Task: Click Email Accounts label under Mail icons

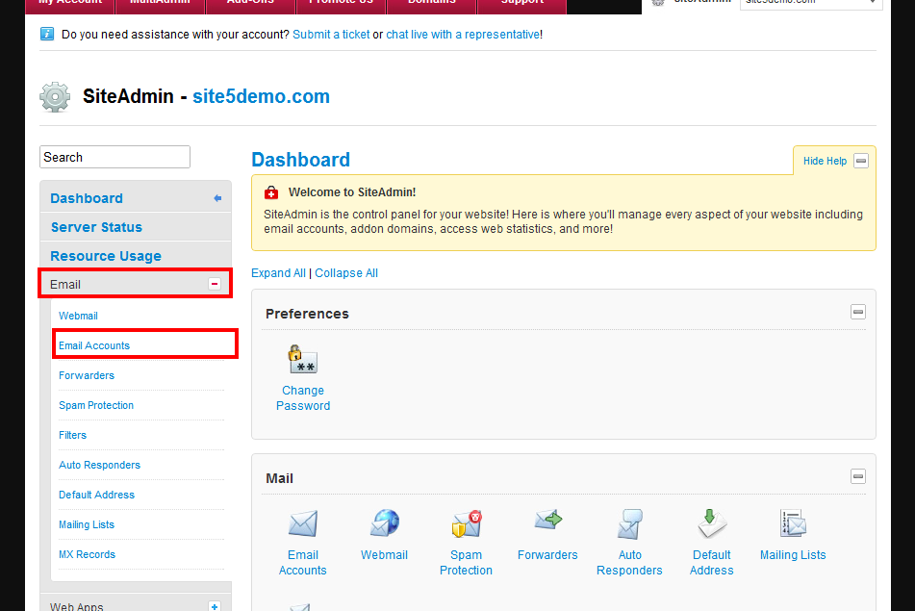Action: click(303, 563)
